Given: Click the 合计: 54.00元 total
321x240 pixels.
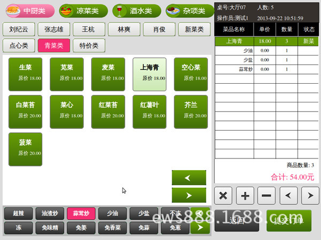Looking at the screenshot, I should 292,177.
